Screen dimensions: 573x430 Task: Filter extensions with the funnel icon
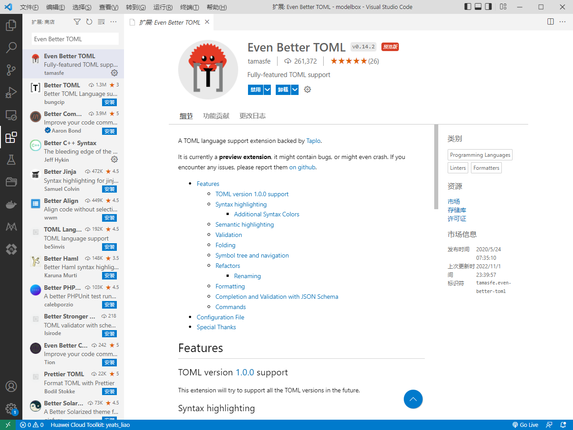click(x=77, y=22)
